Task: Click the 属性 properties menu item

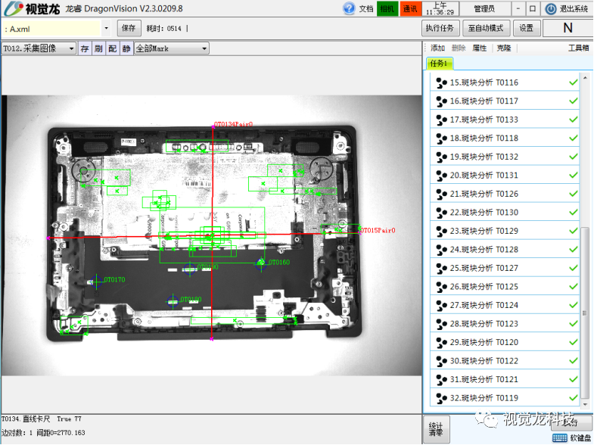Action: pyautogui.click(x=480, y=48)
